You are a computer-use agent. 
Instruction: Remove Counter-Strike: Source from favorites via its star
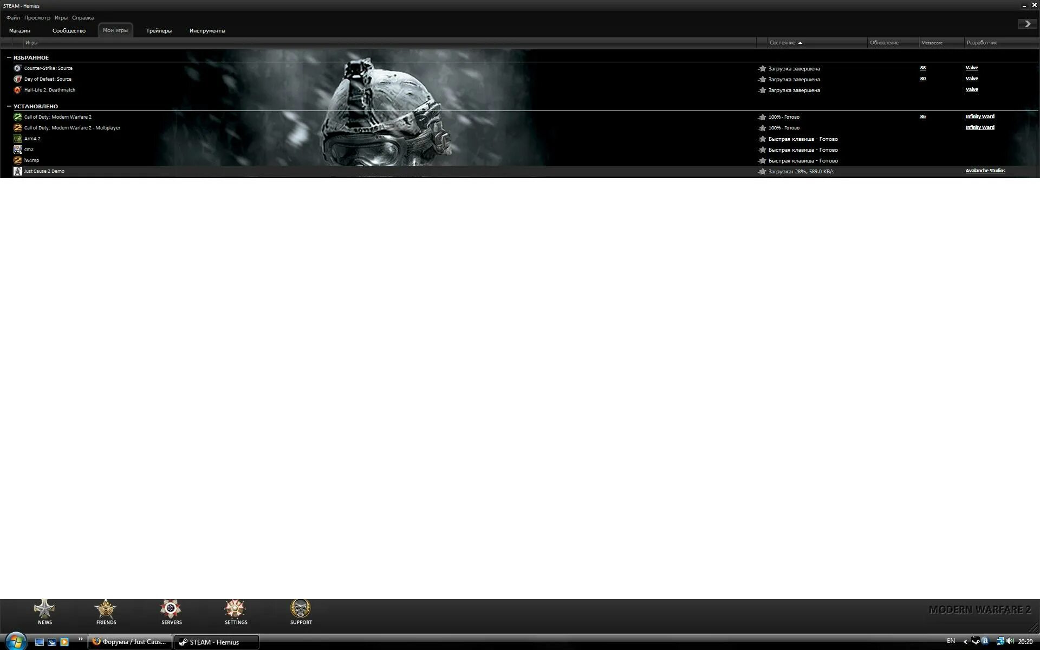[x=762, y=69]
